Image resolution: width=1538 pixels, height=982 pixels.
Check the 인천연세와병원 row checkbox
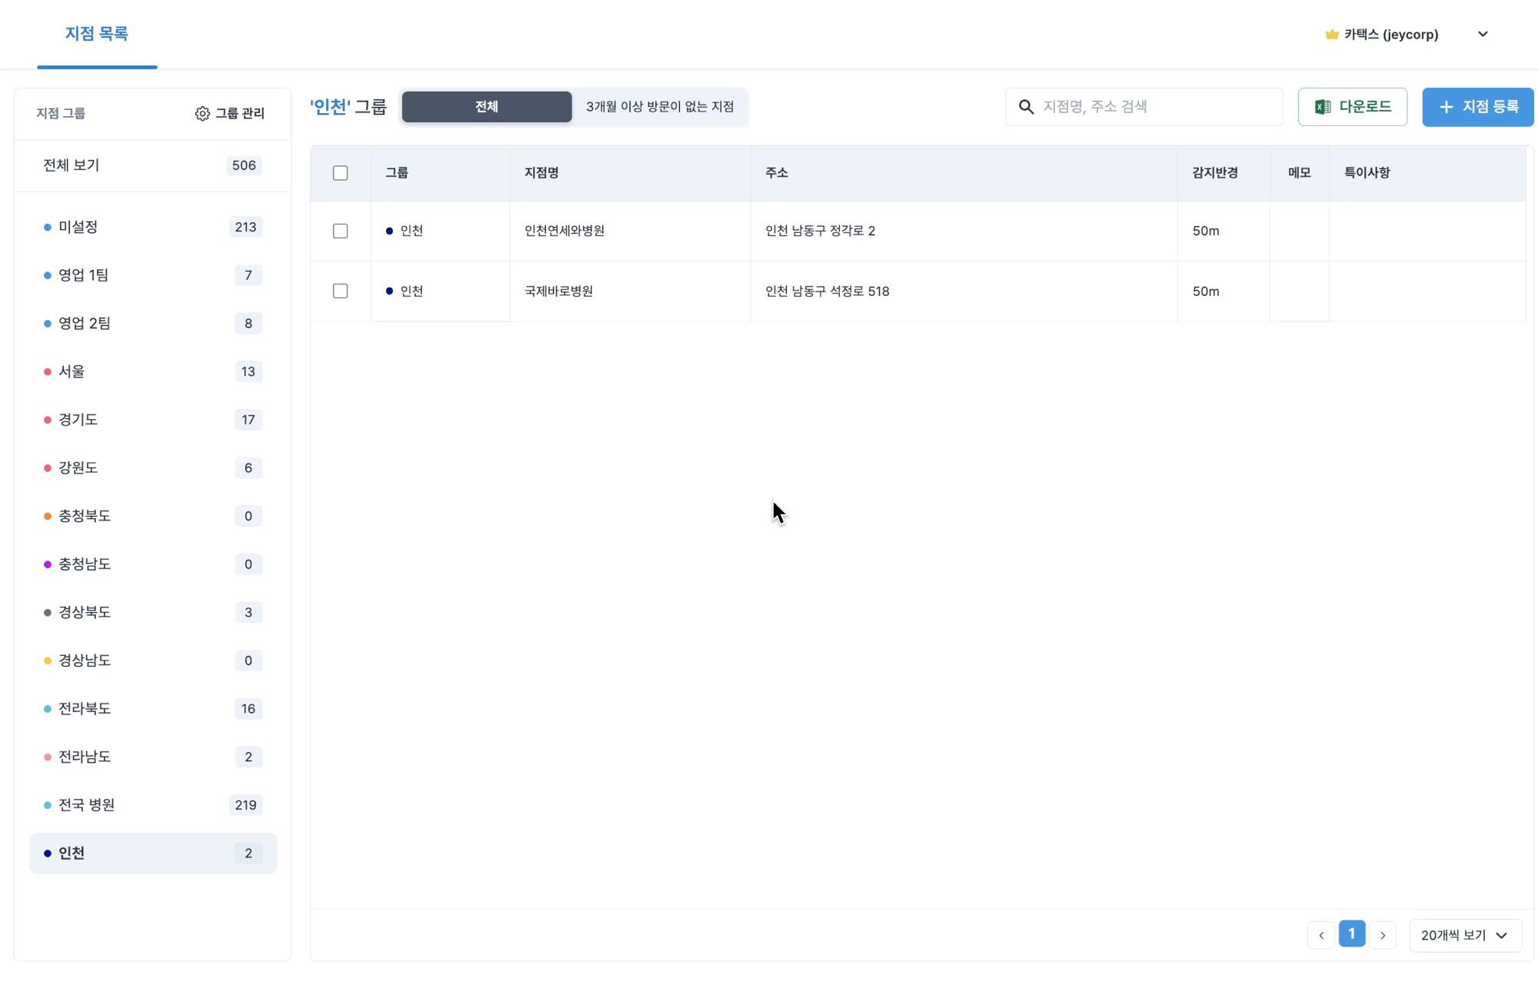[x=340, y=231]
